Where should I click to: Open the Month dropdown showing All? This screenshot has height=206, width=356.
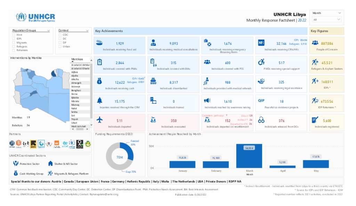pyautogui.click(x=326, y=20)
